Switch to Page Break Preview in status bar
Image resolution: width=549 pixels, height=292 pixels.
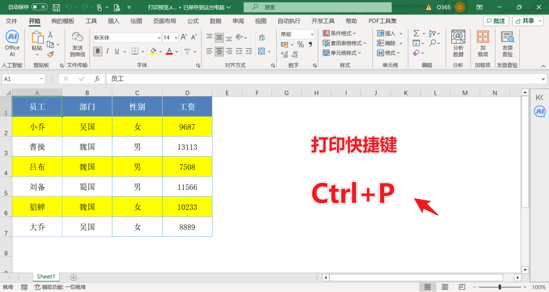pos(462,287)
